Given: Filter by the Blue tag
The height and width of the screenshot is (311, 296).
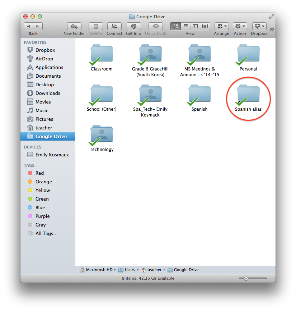Looking at the screenshot, I should point(47,208).
